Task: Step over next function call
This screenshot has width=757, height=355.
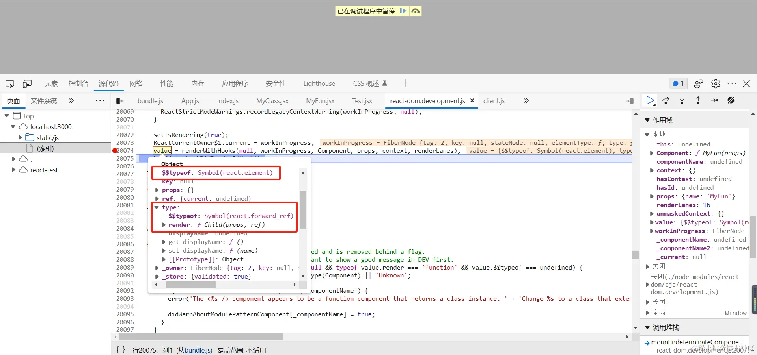Action: [x=666, y=100]
